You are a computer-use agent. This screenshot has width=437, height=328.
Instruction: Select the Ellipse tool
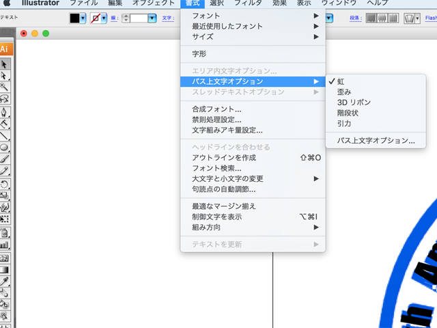tap(5, 147)
